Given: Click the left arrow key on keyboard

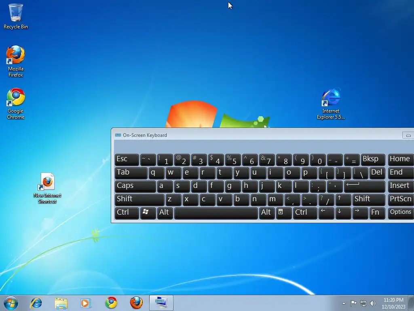Looking at the screenshot, I should coord(326,213).
